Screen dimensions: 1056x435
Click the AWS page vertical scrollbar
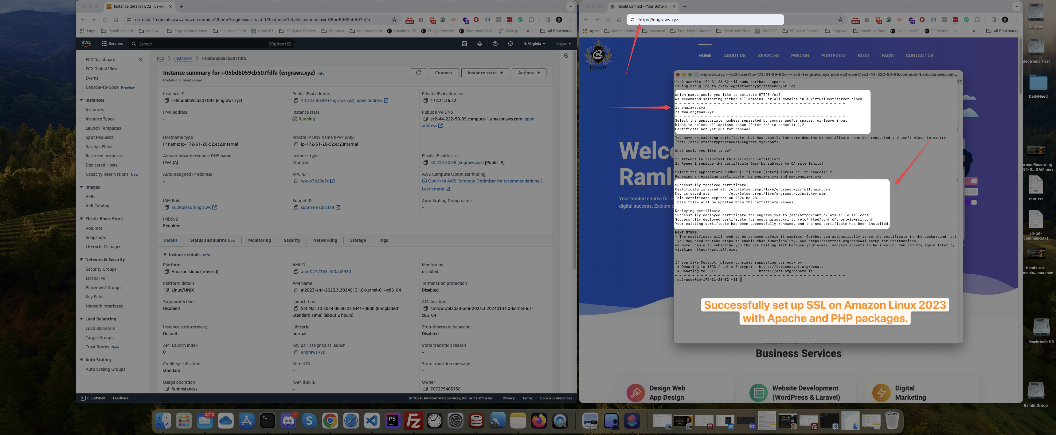[574, 160]
